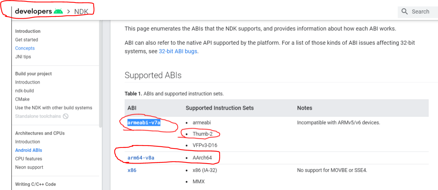Open CMake sidebar page
This screenshot has height=190, width=438.
point(22,99)
